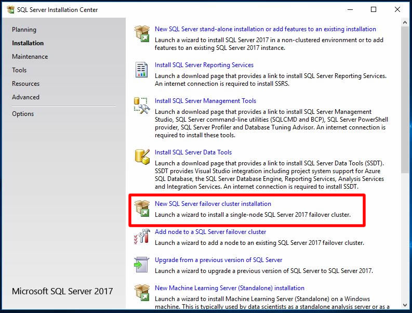Click the Reporting Services document icon
Screen dimensions: 412x313
(x=142, y=69)
